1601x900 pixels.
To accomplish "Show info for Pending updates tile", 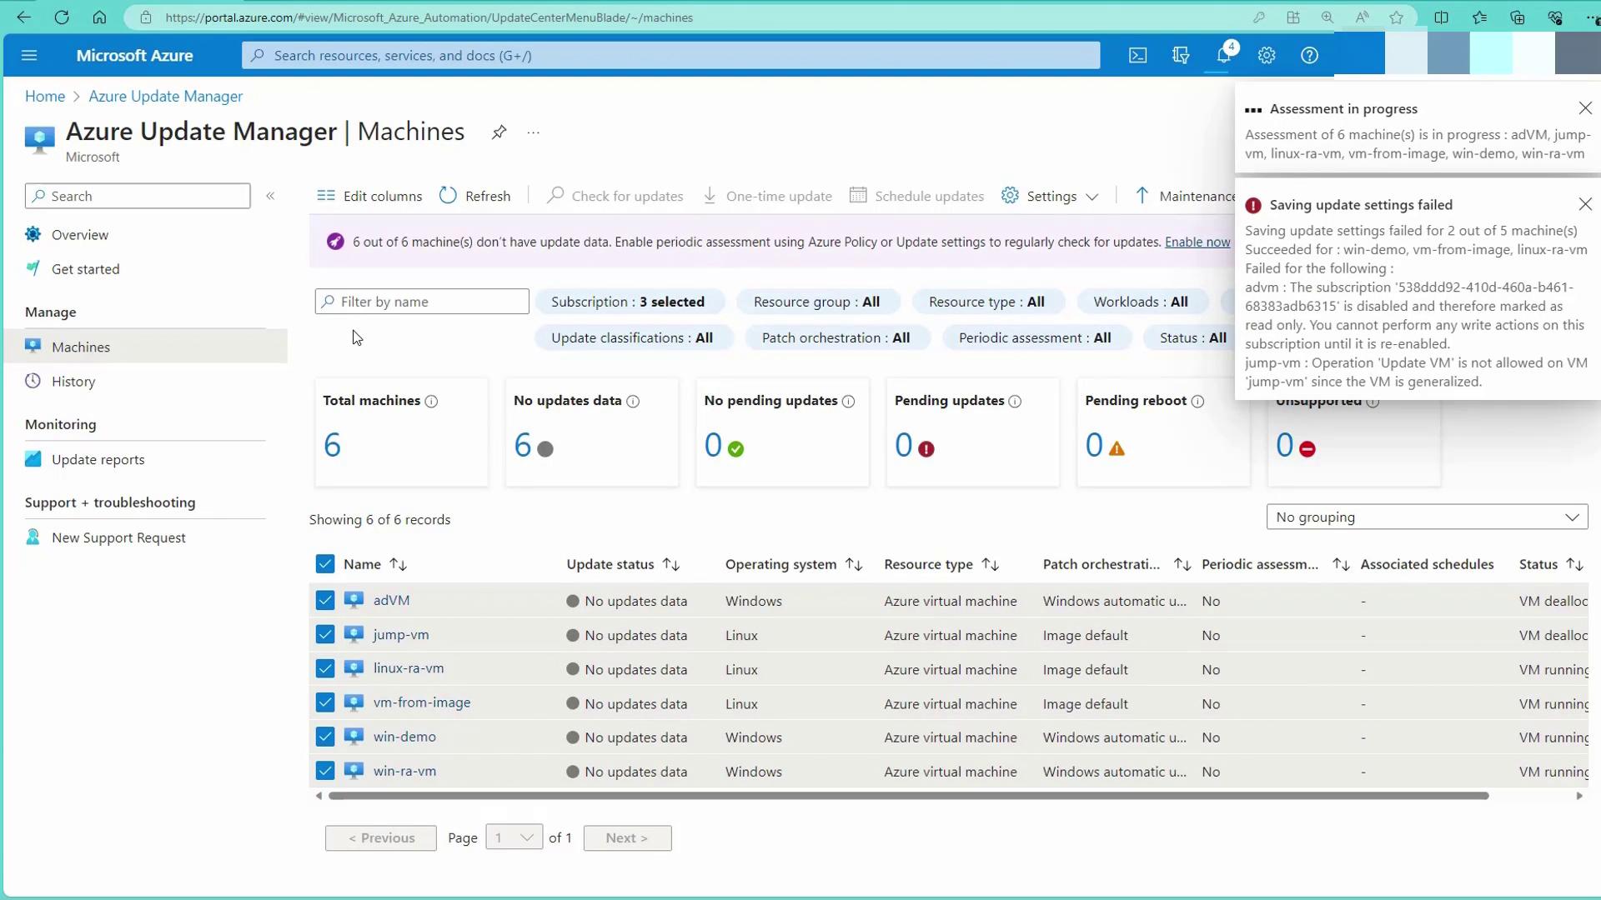I will pyautogui.click(x=1015, y=402).
